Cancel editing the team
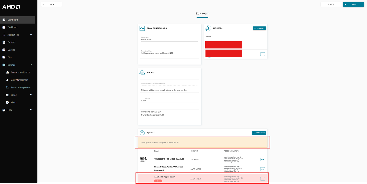This screenshot has width=367, height=184. (331, 4)
